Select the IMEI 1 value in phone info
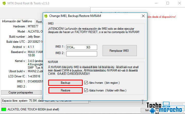This screenshot has height=114, width=185. click(35, 81)
